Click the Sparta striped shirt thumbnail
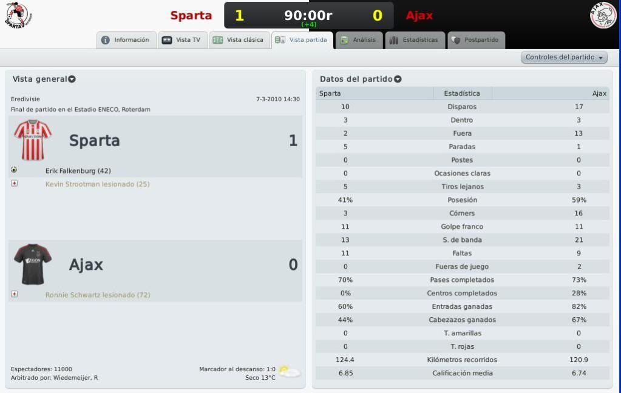Viewport: 621px width, 393px height. click(33, 140)
